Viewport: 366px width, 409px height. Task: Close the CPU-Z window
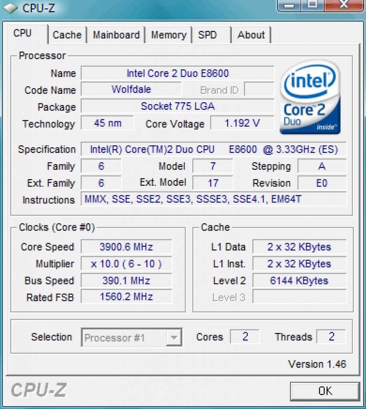click(x=344, y=5)
